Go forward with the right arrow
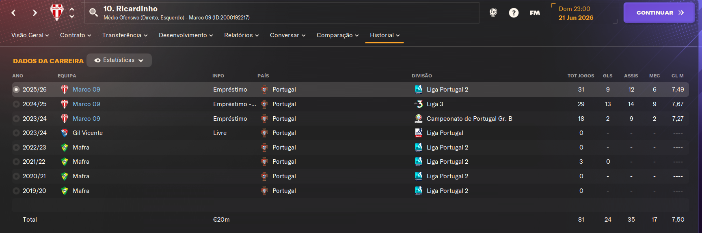702x233 pixels. [35, 13]
